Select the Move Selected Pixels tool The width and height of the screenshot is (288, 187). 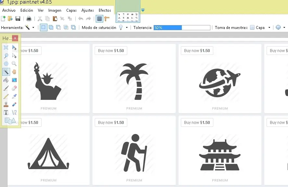14,47
